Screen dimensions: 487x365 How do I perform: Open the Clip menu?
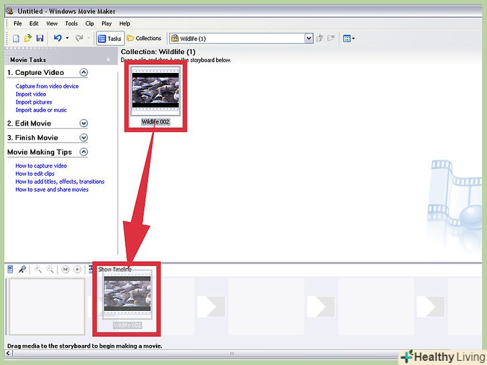coord(90,23)
